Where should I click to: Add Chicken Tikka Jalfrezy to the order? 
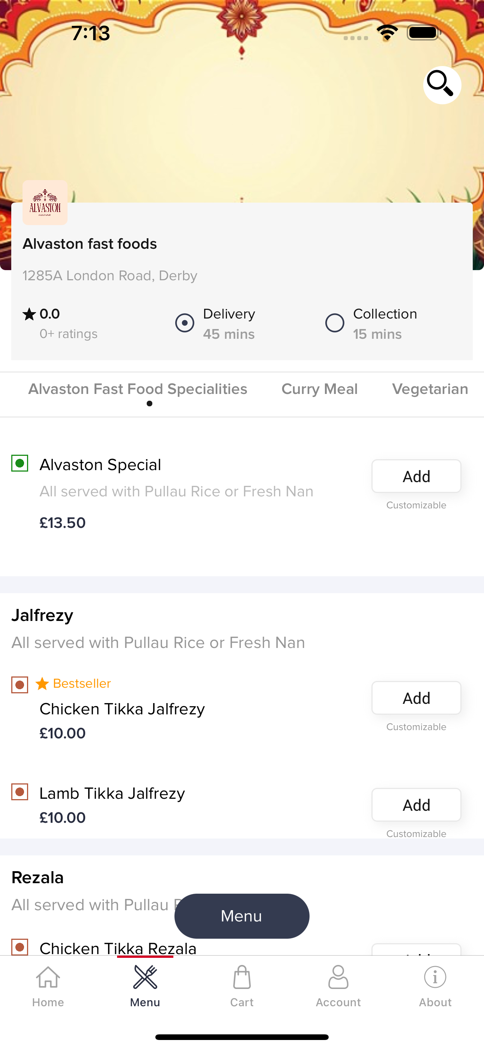[x=416, y=698]
